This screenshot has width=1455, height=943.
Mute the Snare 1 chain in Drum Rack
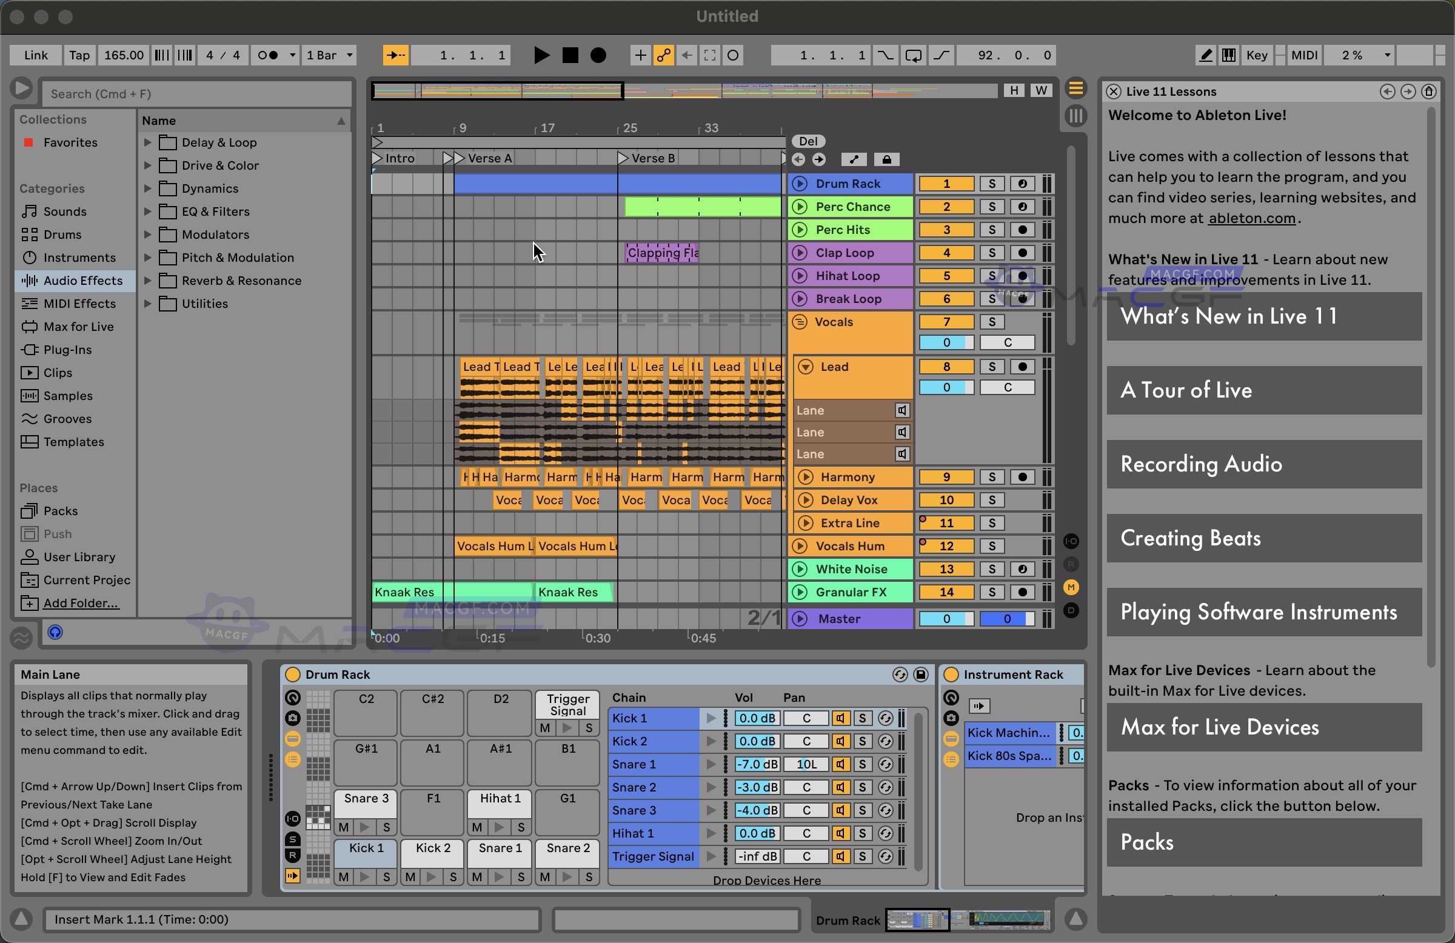pyautogui.click(x=841, y=764)
